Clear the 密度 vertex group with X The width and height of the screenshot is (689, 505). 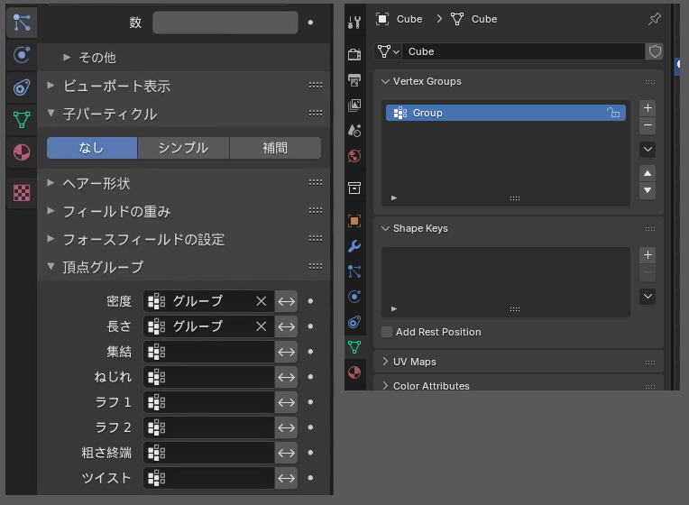pos(261,301)
